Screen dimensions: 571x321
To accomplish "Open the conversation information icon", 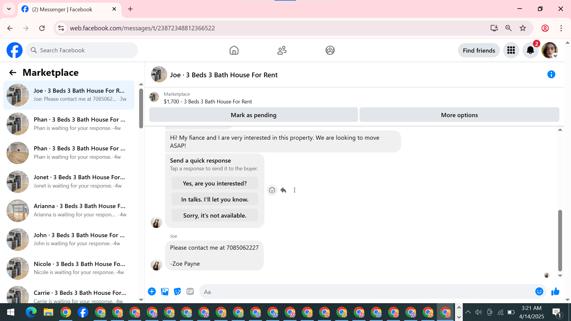I will (551, 74).
